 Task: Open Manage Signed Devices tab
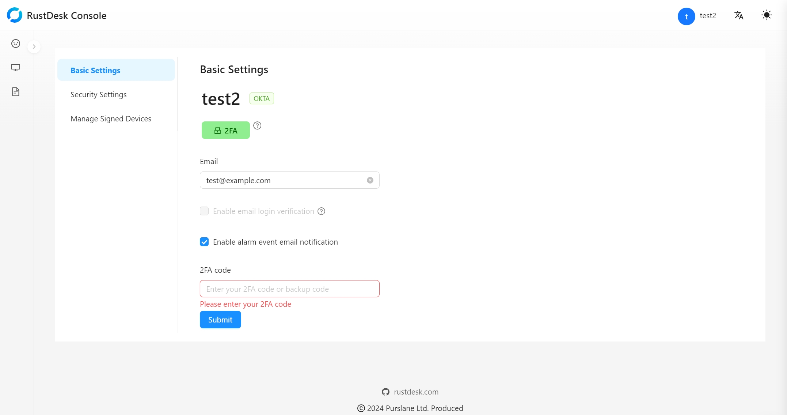point(111,118)
